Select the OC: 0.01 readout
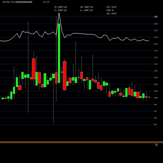Image resolution: width=163 pixels, height=163 pixels. click(111, 7)
